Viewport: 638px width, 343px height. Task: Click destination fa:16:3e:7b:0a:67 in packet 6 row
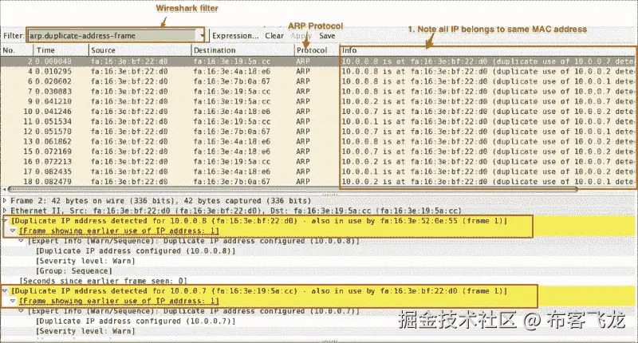pyautogui.click(x=232, y=81)
